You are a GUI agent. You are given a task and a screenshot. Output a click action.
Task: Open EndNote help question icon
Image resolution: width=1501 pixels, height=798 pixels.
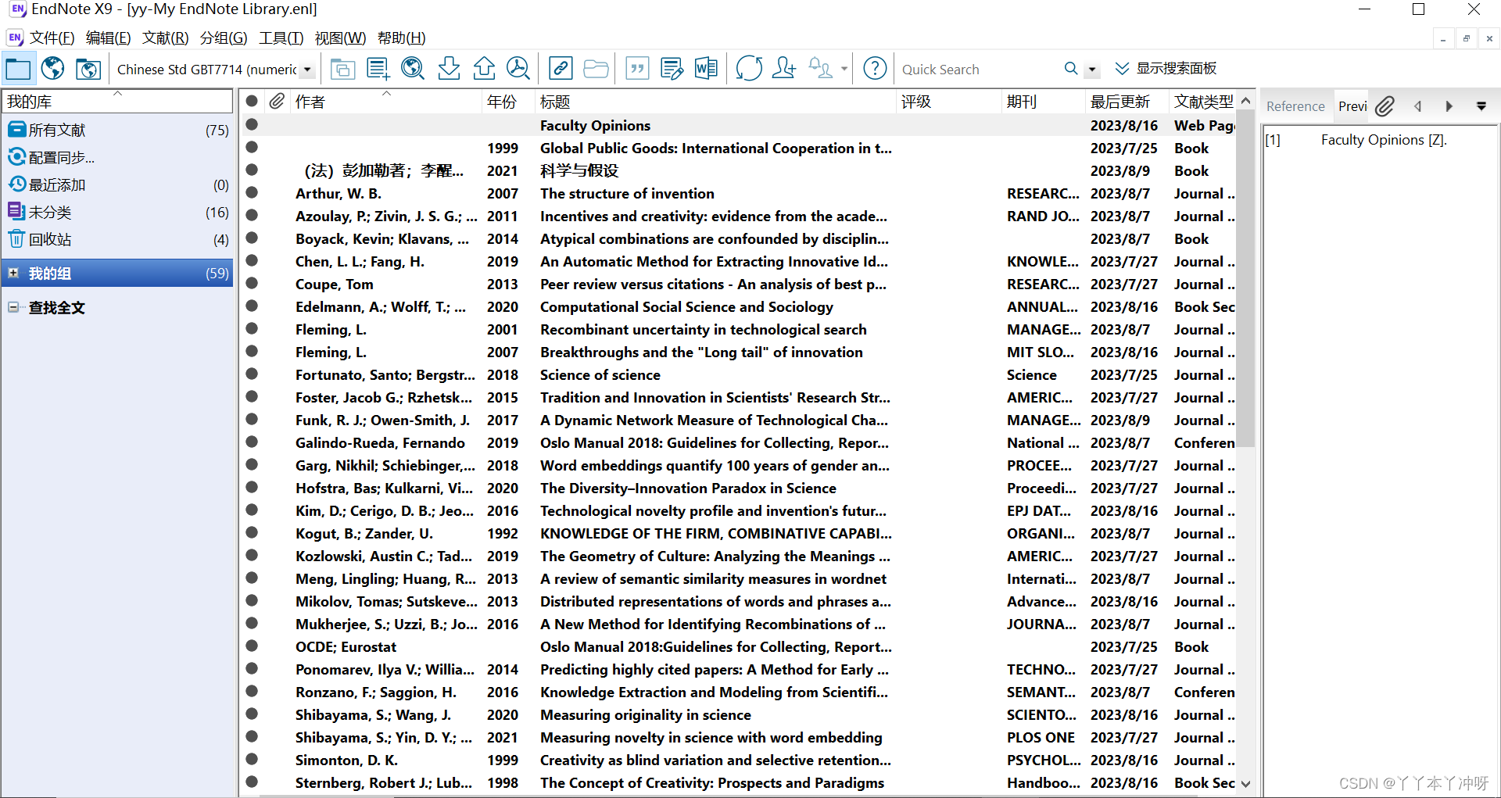pyautogui.click(x=875, y=69)
